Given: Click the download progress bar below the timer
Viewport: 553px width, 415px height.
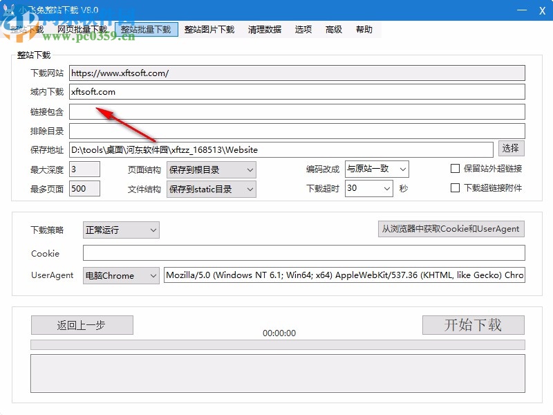Looking at the screenshot, I should (x=276, y=343).
